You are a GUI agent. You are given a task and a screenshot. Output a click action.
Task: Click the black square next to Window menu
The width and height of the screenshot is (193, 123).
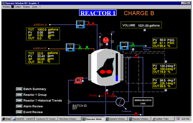12,7
